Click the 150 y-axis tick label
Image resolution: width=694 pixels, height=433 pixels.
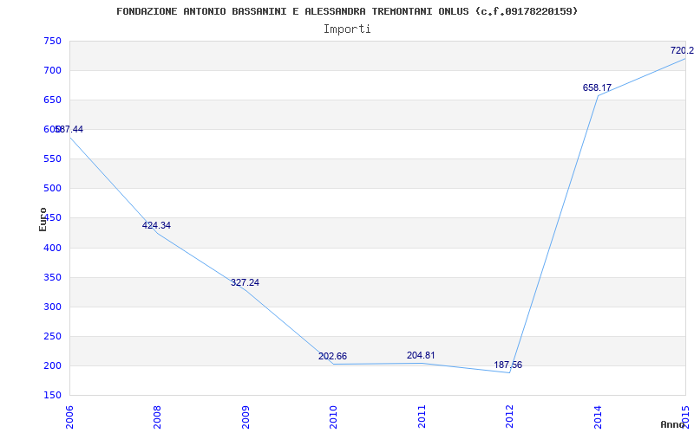click(52, 395)
